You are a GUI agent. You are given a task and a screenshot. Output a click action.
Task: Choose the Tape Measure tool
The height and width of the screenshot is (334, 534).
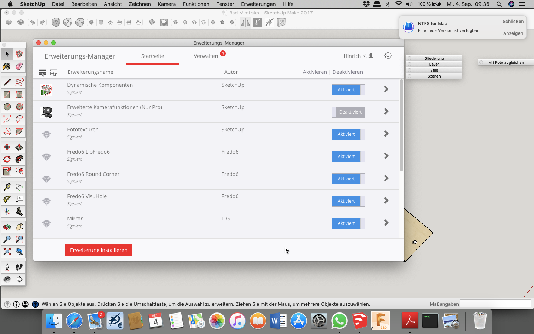click(x=7, y=187)
